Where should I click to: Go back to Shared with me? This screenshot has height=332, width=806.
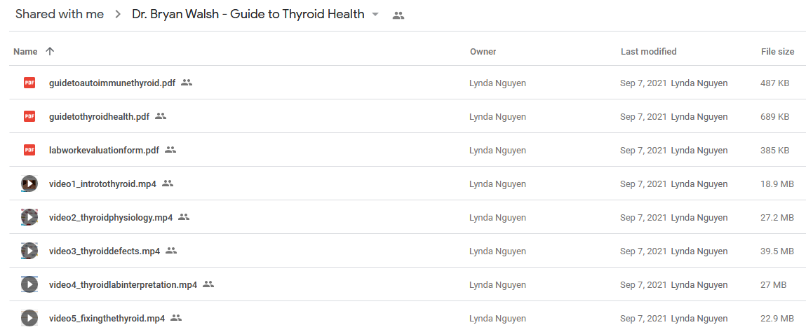point(60,15)
